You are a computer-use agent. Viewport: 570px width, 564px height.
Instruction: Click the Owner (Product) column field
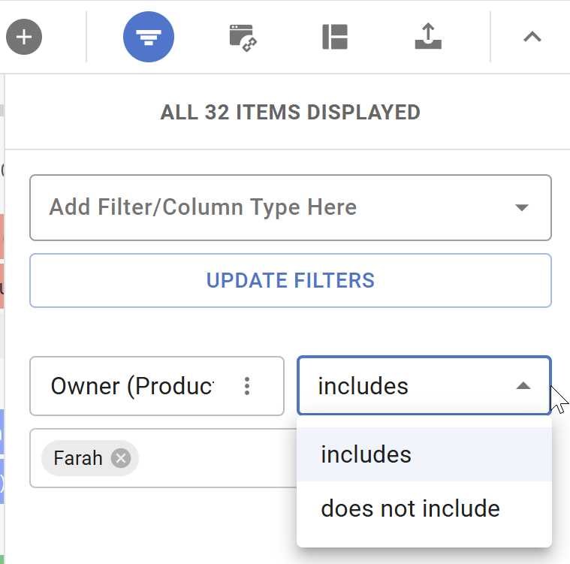pyautogui.click(x=132, y=386)
